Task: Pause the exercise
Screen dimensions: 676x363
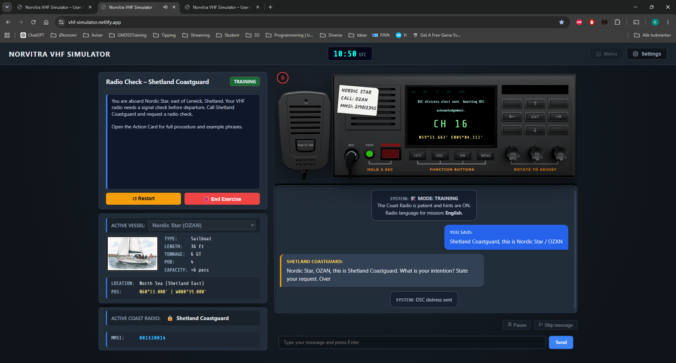Action: 517,325
